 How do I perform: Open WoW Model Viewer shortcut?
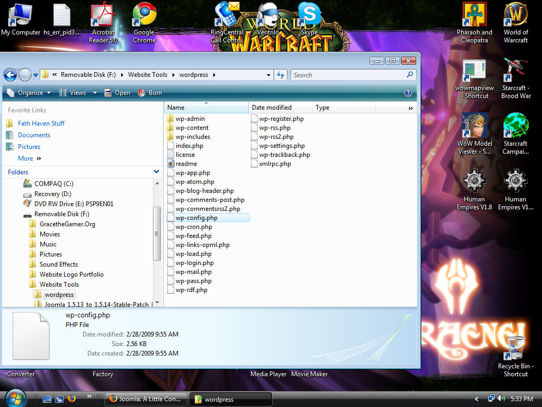pyautogui.click(x=474, y=134)
